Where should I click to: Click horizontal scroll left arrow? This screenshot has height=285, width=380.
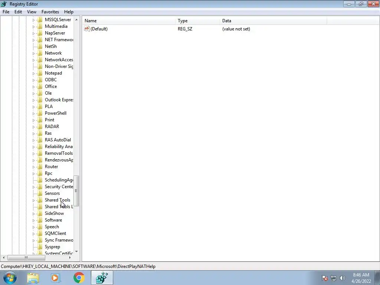pos(4,258)
